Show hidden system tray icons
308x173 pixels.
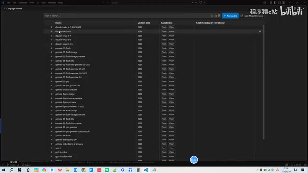[257, 170]
